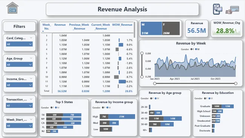Open the mobile transaction report icon
245x138 pixels.
click(x=217, y=9)
